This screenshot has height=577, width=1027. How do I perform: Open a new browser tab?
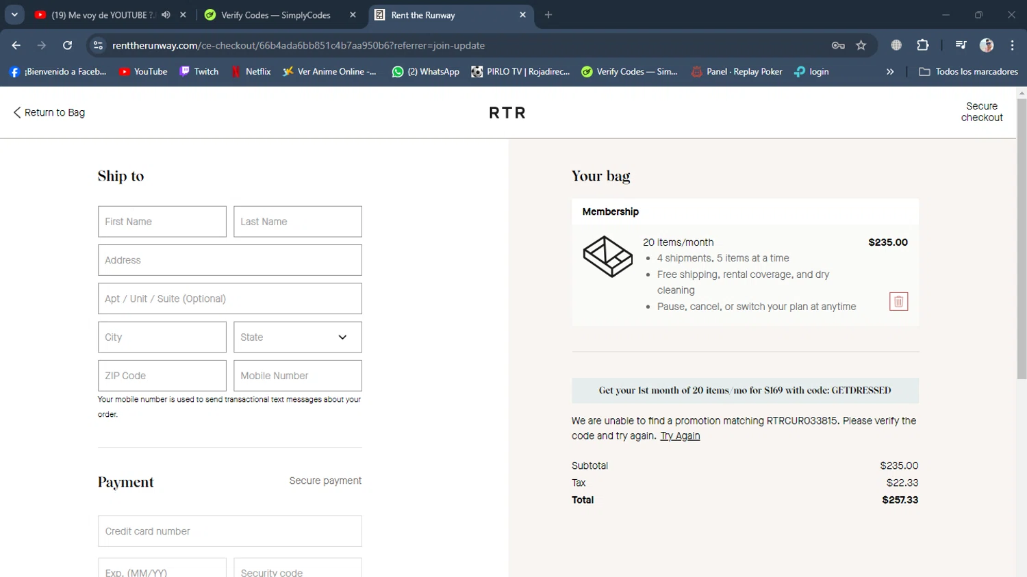pos(548,14)
